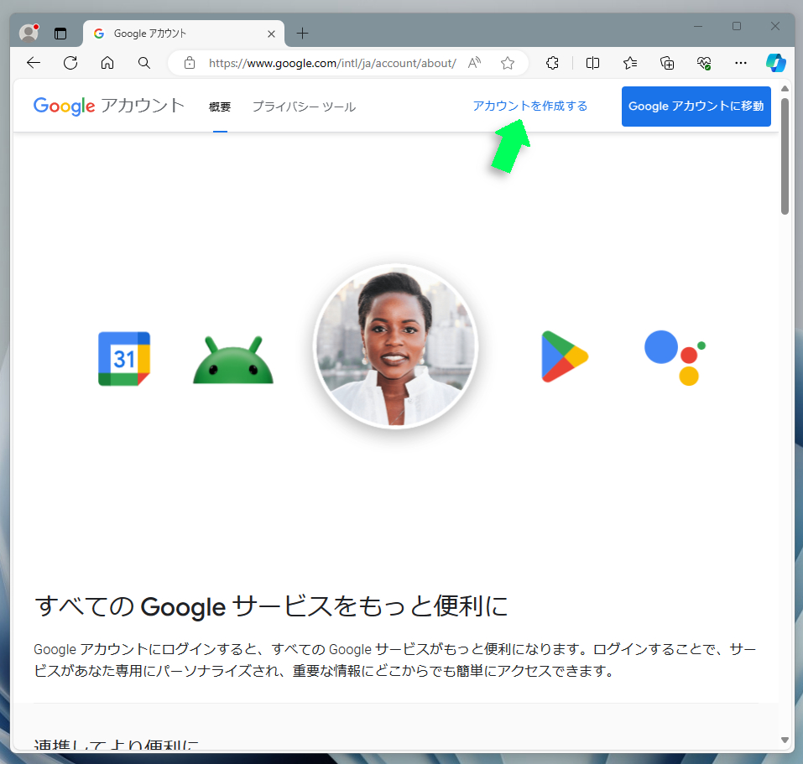Switch to プライバシー ツール tab
Screen dimensions: 803x764
[x=304, y=107]
